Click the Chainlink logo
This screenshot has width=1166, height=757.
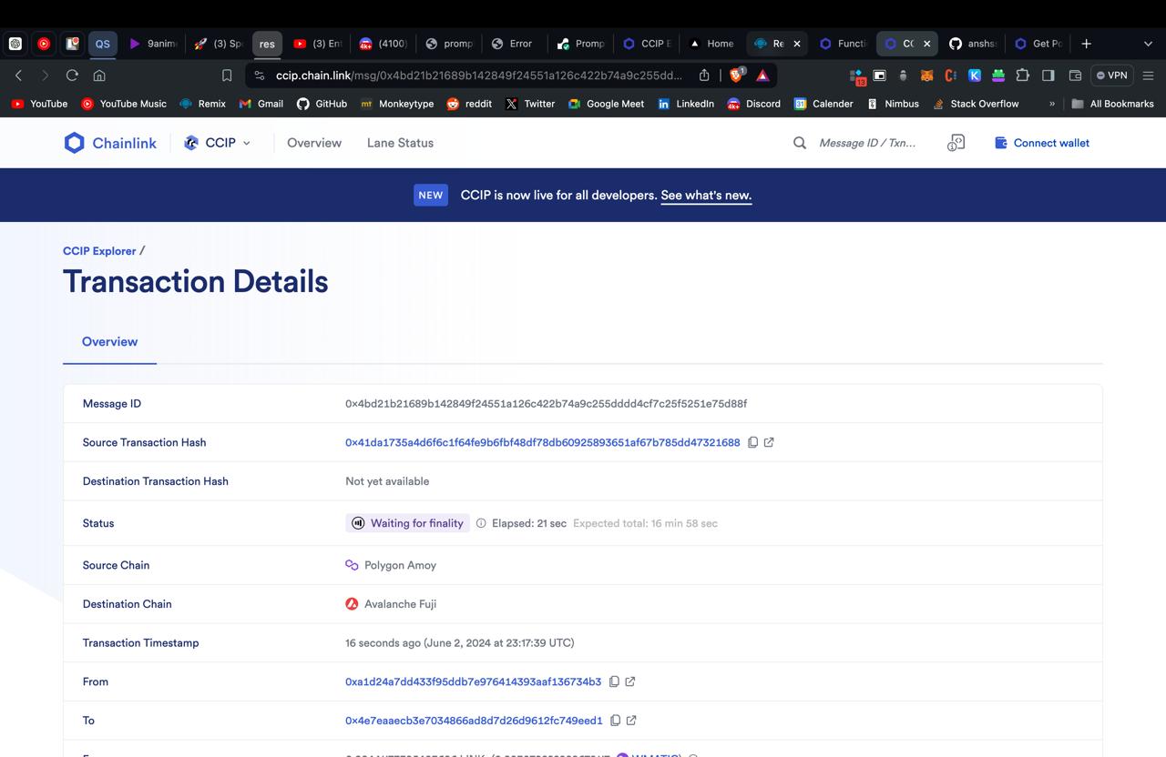point(110,143)
